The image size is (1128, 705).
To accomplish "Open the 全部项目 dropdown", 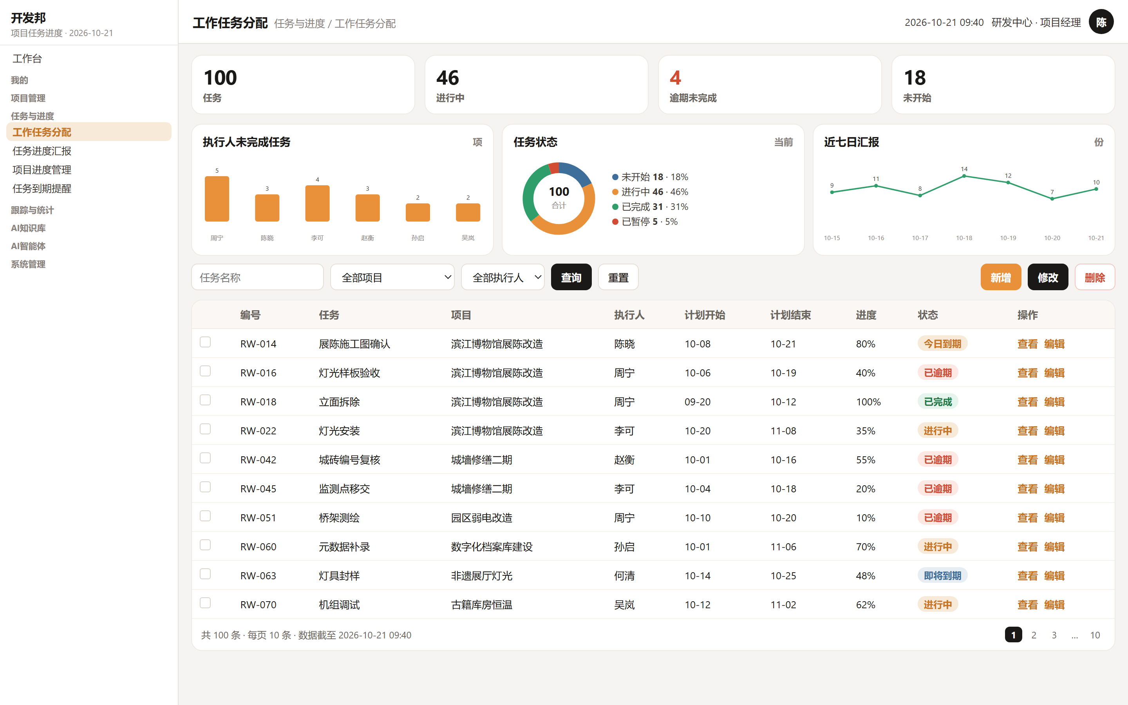I will click(x=392, y=277).
